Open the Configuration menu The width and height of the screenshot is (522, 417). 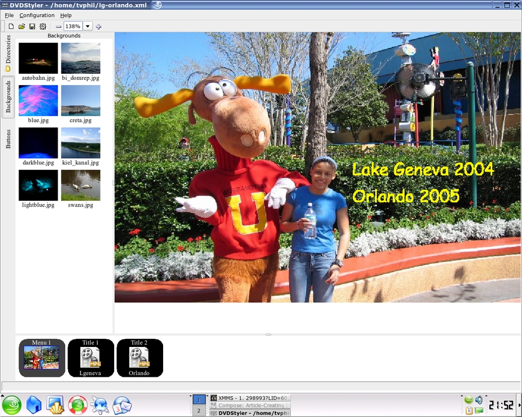37,15
